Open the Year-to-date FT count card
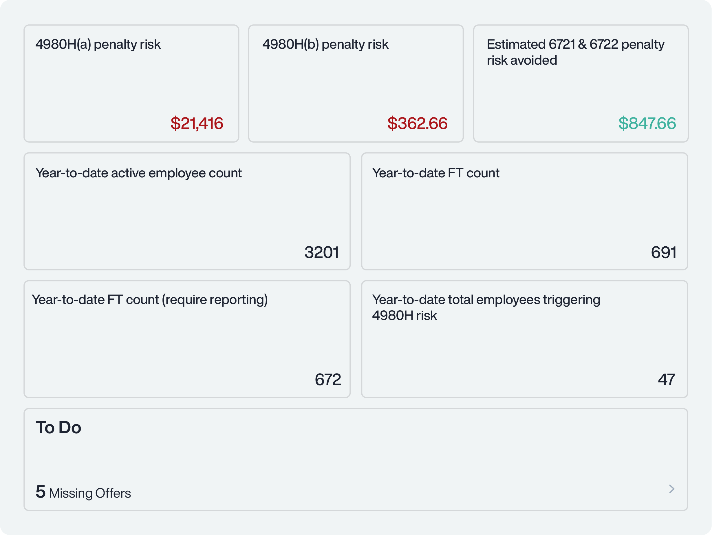This screenshot has width=712, height=535. tap(524, 211)
